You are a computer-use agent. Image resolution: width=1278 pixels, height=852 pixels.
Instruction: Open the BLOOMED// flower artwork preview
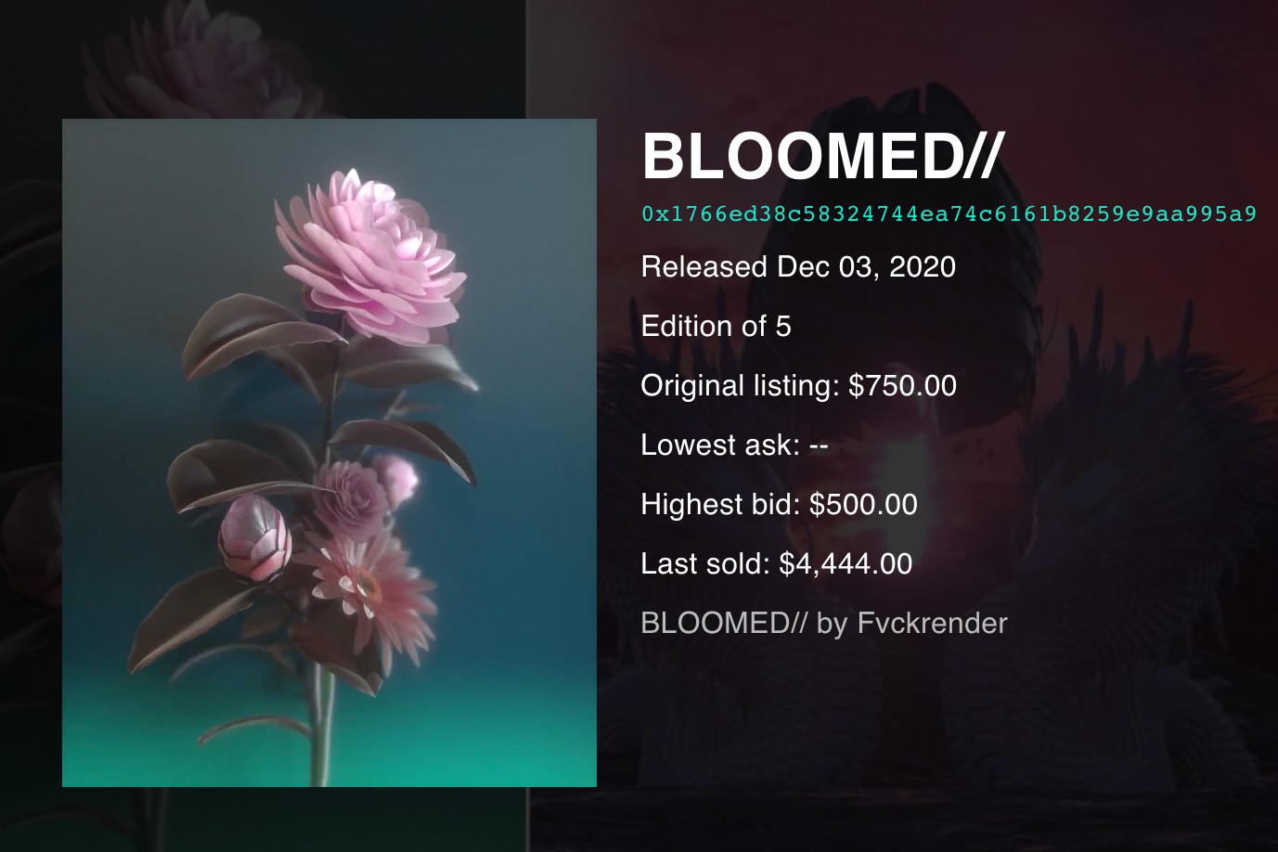(329, 453)
